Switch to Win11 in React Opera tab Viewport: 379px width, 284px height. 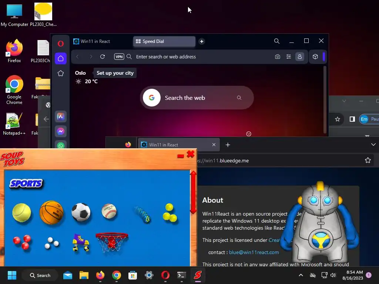[101, 41]
